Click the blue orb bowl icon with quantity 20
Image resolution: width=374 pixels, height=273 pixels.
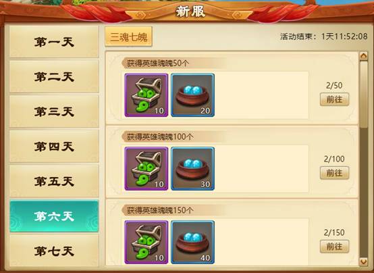tap(192, 95)
